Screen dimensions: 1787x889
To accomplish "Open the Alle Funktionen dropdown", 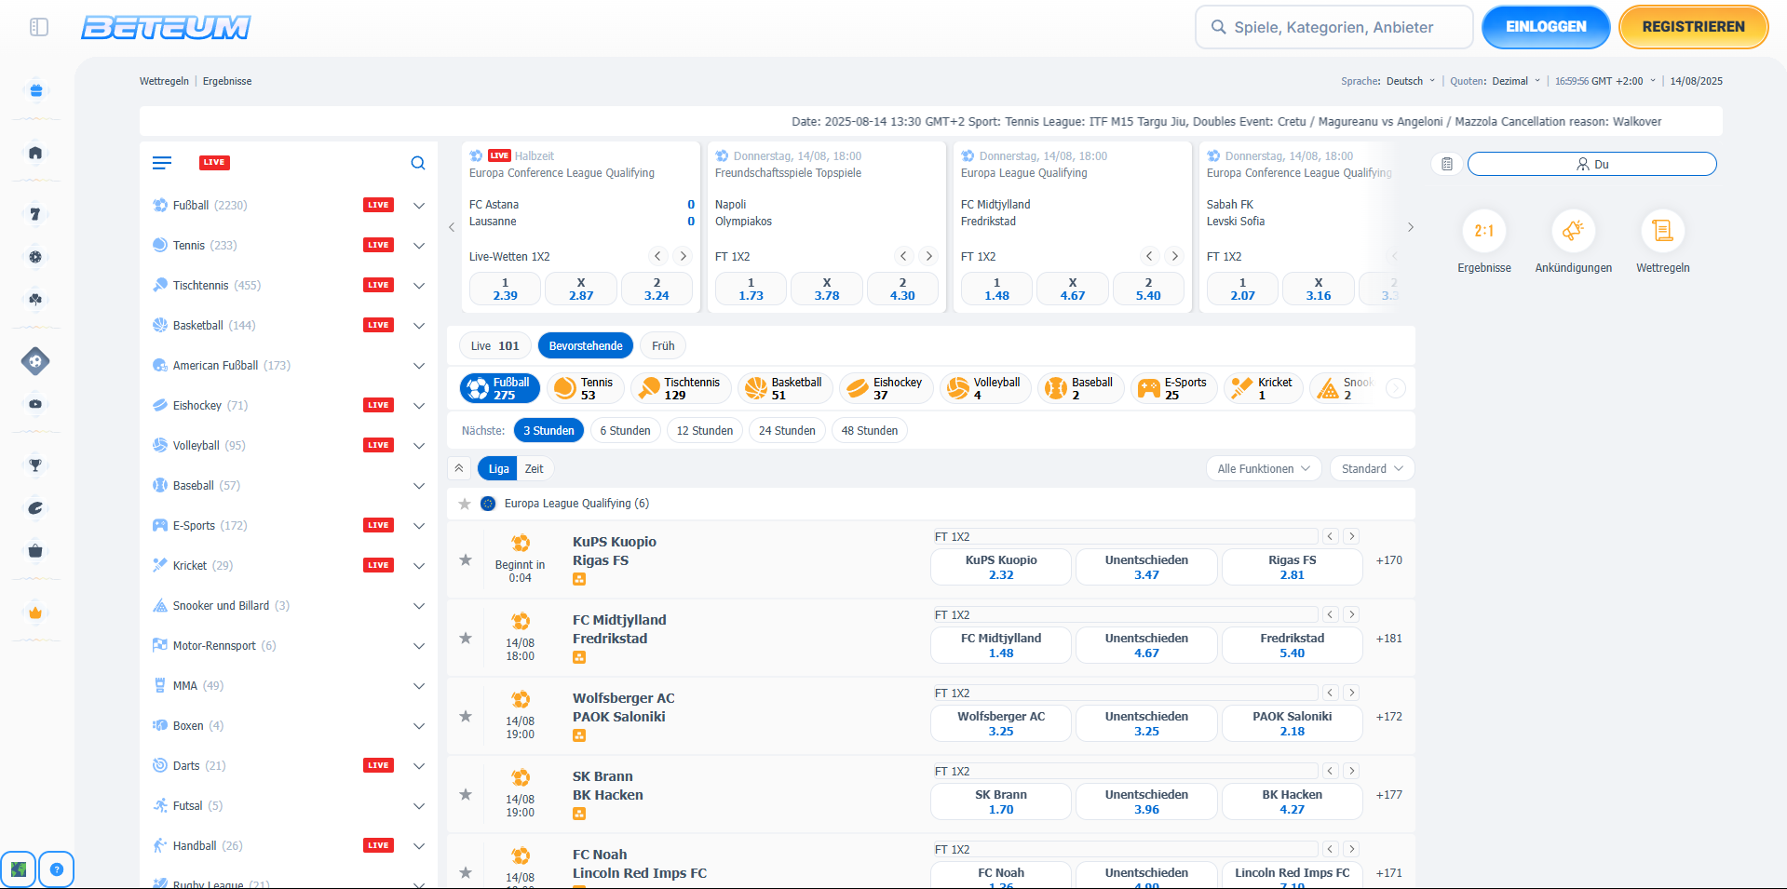I will coord(1264,469).
